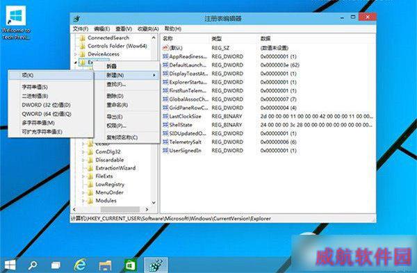The image size is (417, 273).
Task: Expand the FileExts tree node
Action: tap(83, 176)
